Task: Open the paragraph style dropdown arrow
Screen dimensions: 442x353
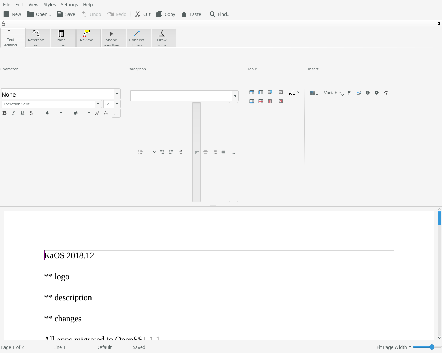Action: coord(235,96)
